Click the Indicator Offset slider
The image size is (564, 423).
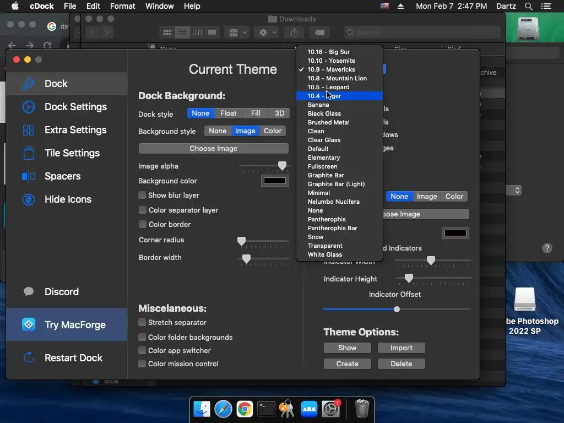397,310
